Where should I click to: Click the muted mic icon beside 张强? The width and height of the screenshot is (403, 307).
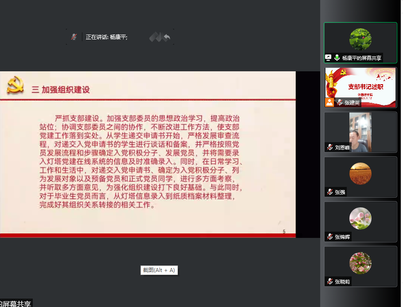(x=329, y=192)
